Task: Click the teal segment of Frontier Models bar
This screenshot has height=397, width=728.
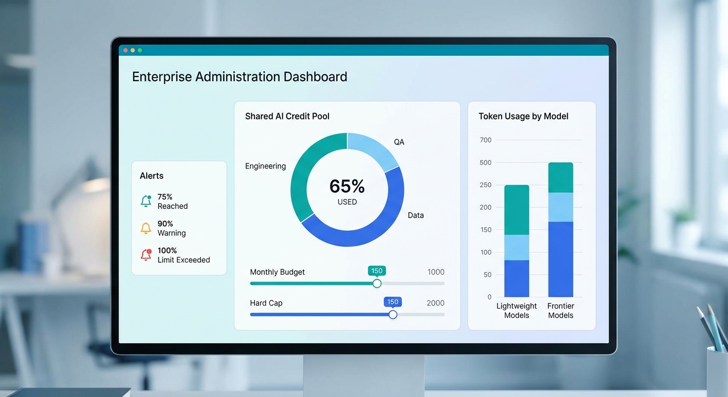Action: [561, 178]
